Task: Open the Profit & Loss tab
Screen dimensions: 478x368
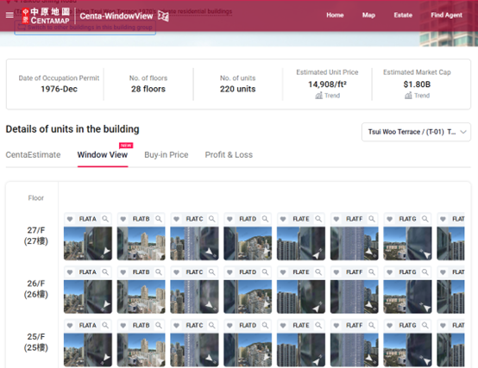Action: click(x=229, y=154)
